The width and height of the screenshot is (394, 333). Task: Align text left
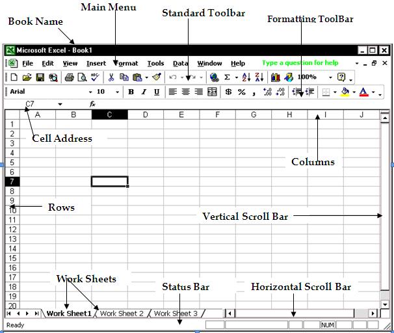coord(173,92)
